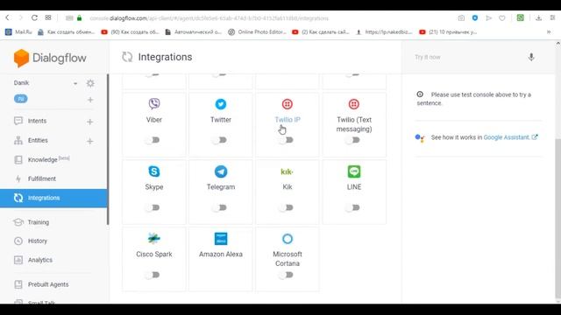Viewport: 561px width, 315px height.
Task: Add a new intent with plus icon
Action: click(x=90, y=122)
